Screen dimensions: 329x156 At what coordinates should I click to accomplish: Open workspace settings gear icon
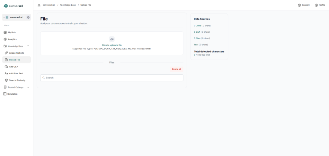(28, 17)
